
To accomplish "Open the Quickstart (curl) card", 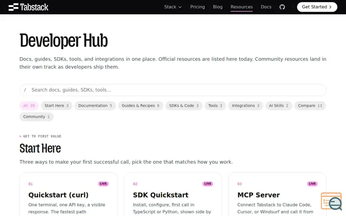I will click(68, 194).
